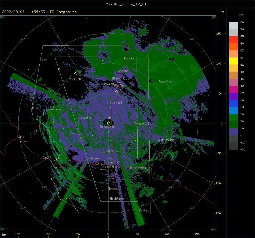Click the HighRiver city label
Screen dimensions: 255x238
tap(118, 199)
